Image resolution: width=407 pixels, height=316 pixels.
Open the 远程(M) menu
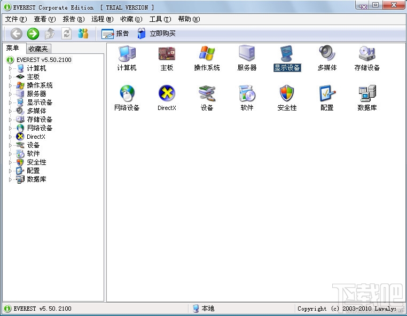pyautogui.click(x=103, y=19)
